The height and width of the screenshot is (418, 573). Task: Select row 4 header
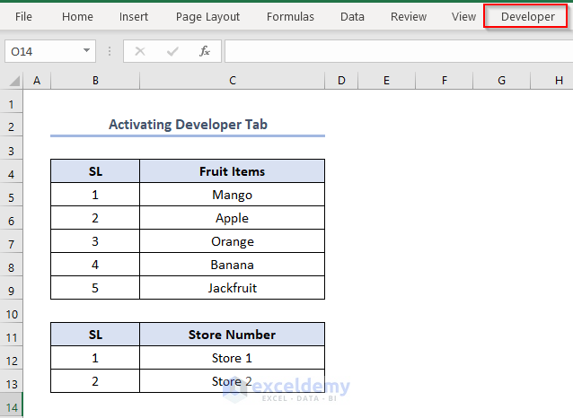point(13,171)
